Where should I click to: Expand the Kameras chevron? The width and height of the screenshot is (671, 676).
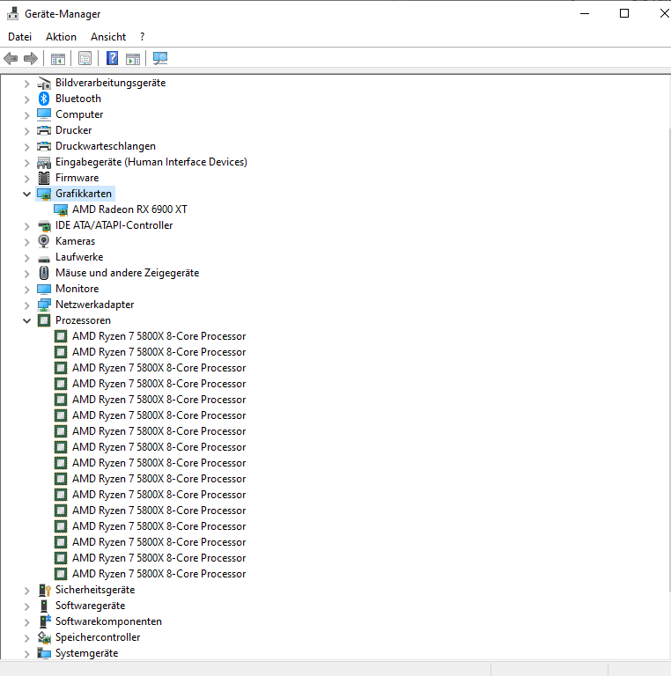pyautogui.click(x=26, y=242)
